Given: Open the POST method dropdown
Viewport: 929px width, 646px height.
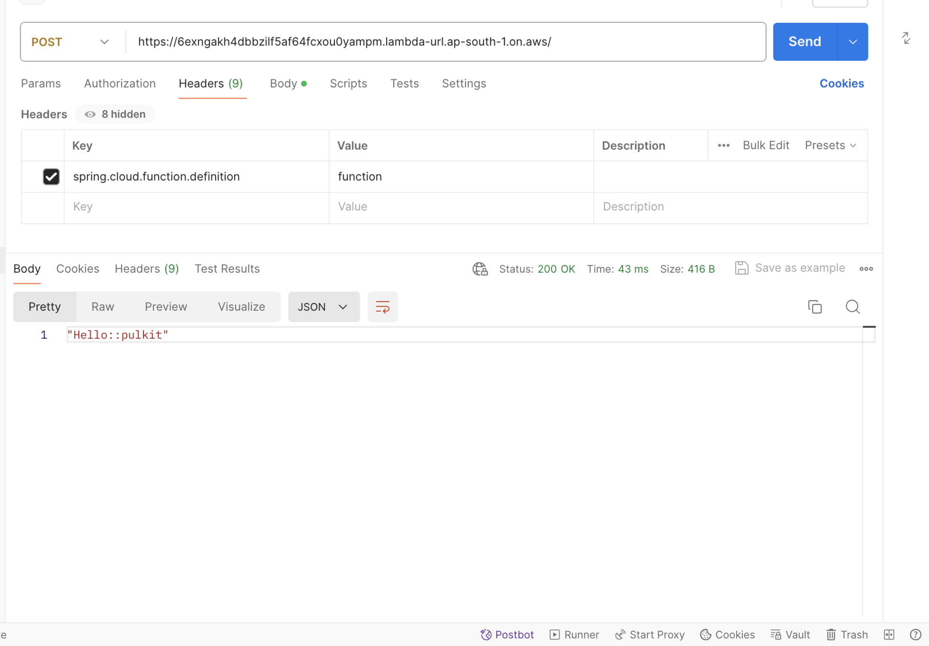Looking at the screenshot, I should pyautogui.click(x=71, y=42).
